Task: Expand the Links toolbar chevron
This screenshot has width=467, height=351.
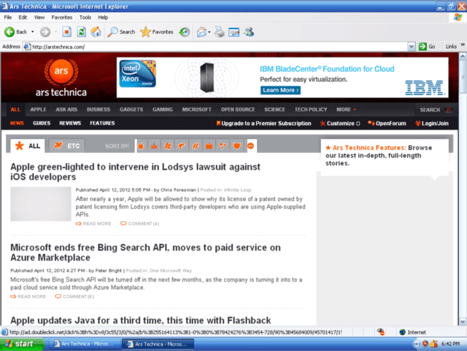Action: pyautogui.click(x=463, y=45)
